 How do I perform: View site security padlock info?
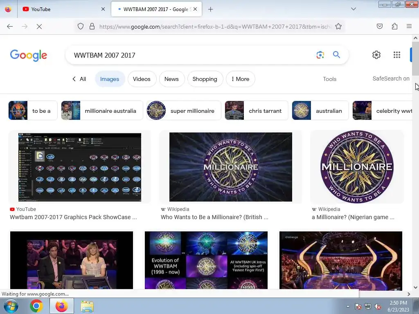[92, 27]
